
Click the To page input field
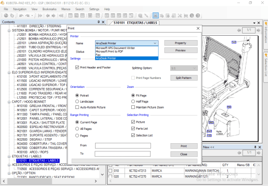[x=122, y=154]
